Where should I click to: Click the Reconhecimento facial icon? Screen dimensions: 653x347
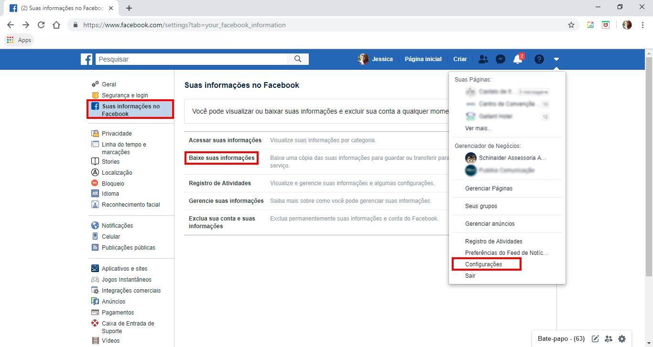click(x=95, y=205)
